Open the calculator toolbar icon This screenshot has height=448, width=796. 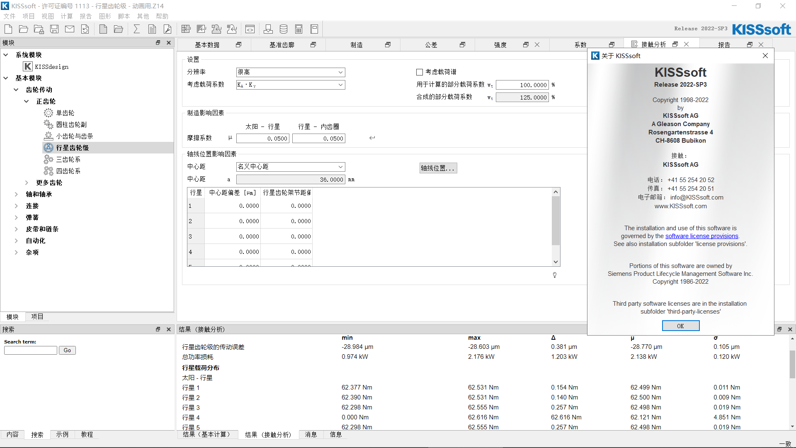299,29
